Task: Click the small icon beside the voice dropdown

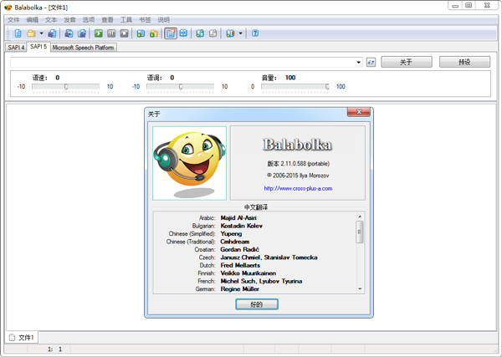Action: click(x=371, y=62)
